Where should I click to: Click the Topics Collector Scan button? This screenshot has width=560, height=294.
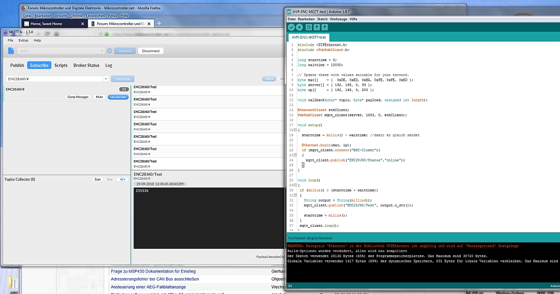[x=98, y=179]
